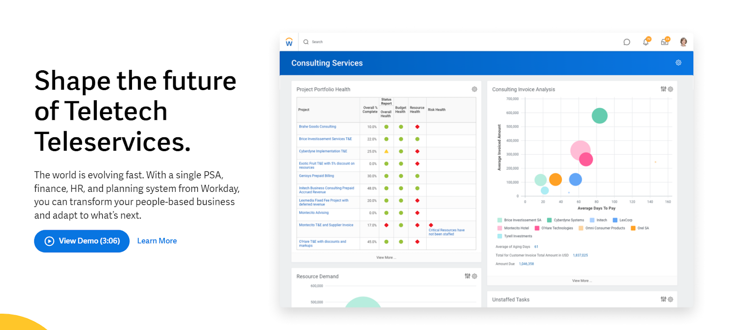Open the chat bubble icon
The height and width of the screenshot is (330, 741).
coord(627,42)
